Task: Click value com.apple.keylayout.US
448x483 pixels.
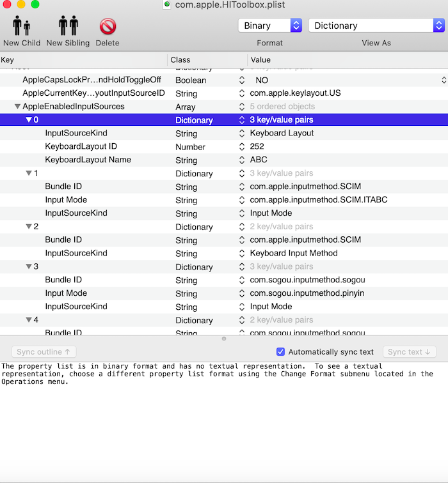Action: point(295,93)
